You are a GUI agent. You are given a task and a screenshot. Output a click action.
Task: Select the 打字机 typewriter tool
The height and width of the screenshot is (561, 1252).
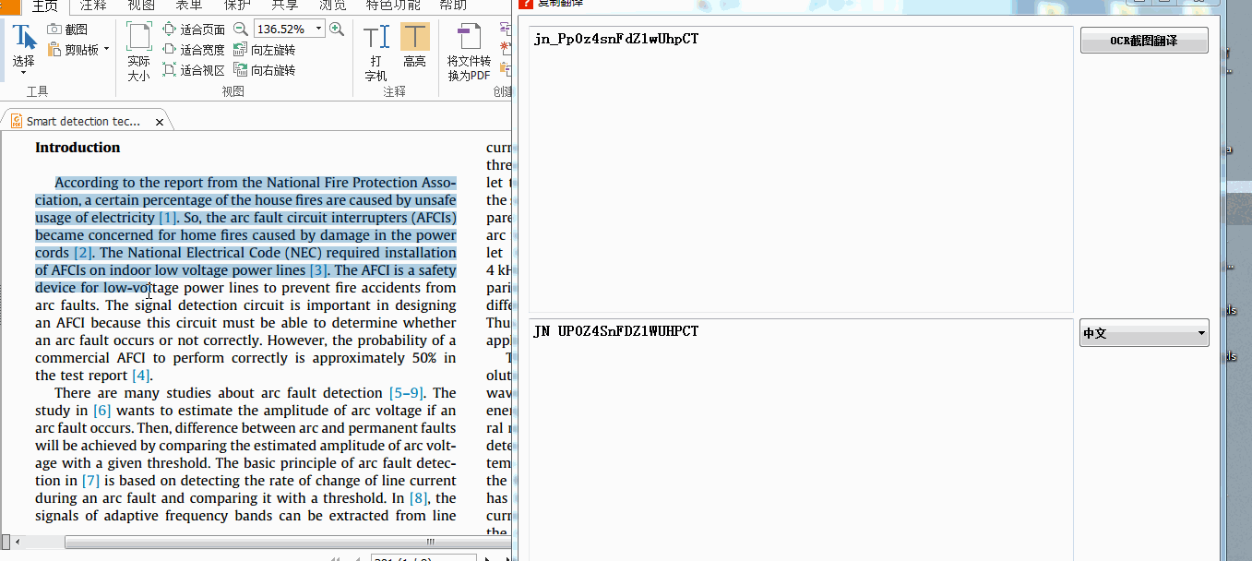point(376,52)
